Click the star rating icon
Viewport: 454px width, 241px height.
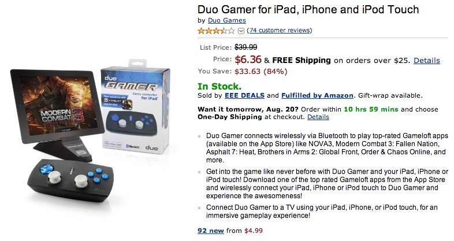tap(217, 31)
